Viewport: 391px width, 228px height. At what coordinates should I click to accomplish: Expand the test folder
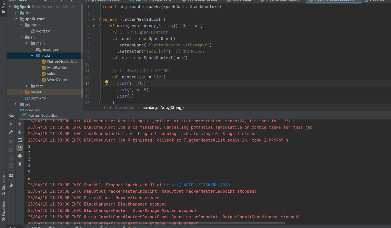pyautogui.click(x=27, y=86)
